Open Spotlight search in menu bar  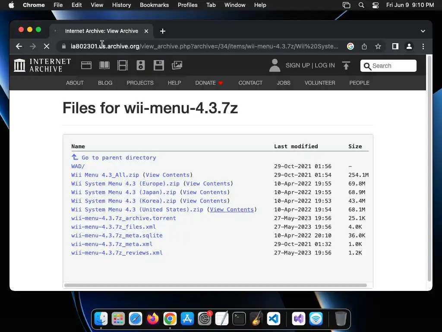(x=361, y=5)
